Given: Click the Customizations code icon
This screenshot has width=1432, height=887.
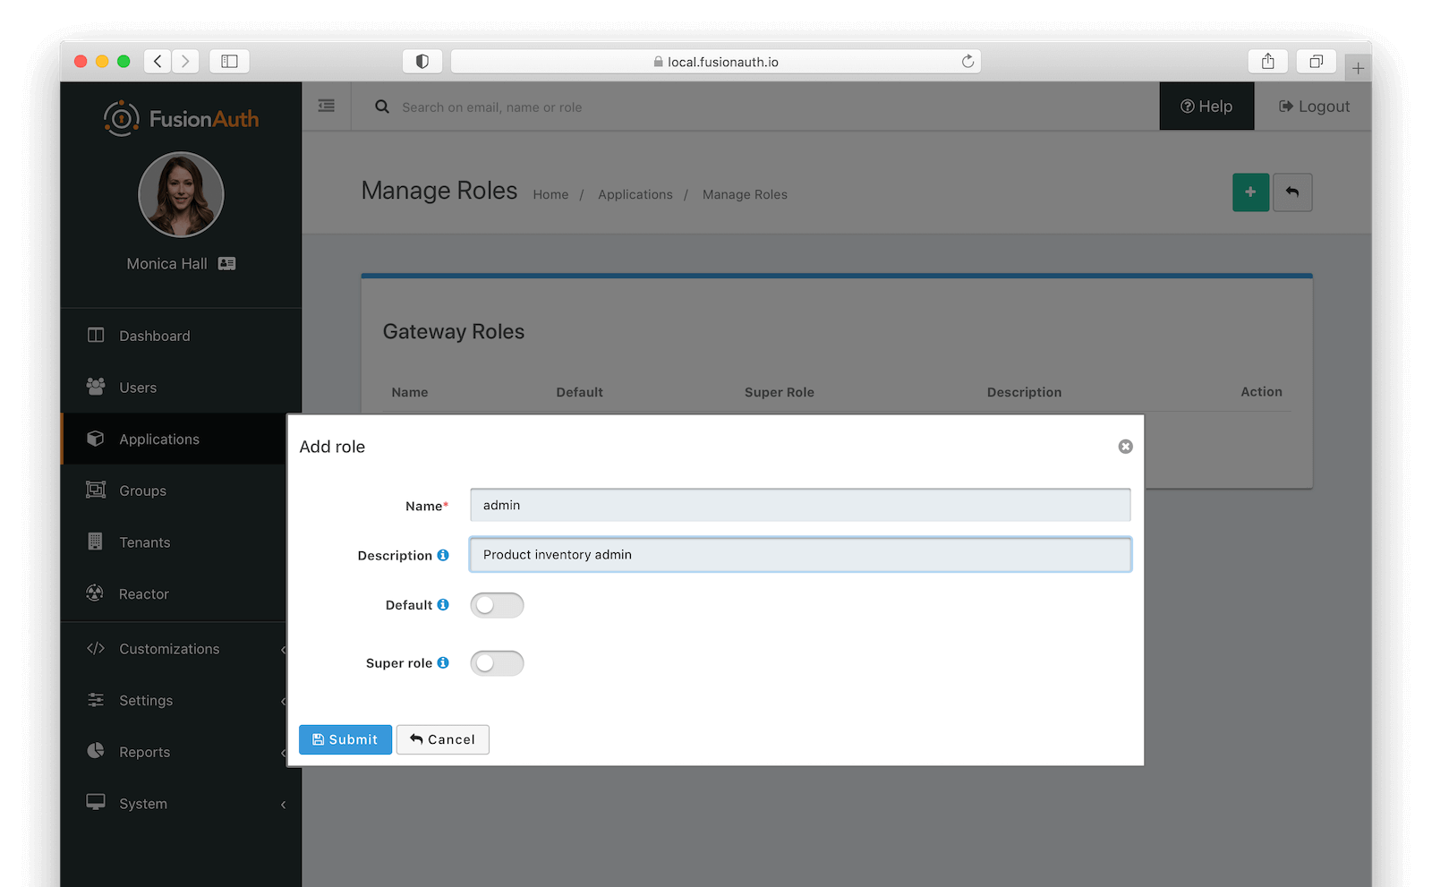Looking at the screenshot, I should (x=96, y=648).
